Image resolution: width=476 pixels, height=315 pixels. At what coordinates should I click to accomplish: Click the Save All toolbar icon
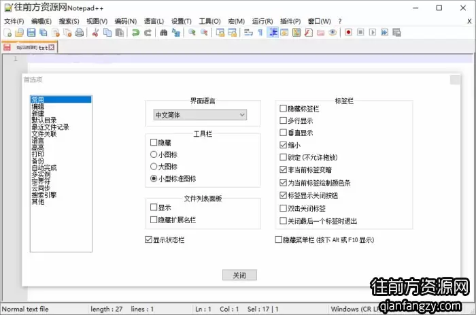pos(44,32)
